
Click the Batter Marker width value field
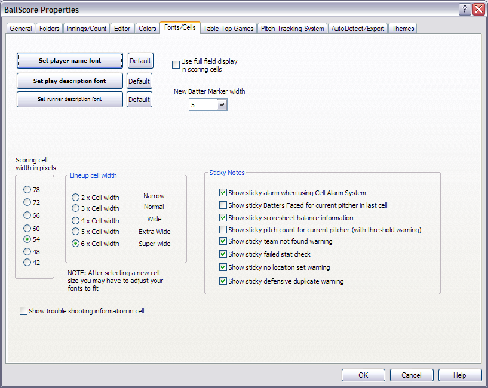coord(203,105)
